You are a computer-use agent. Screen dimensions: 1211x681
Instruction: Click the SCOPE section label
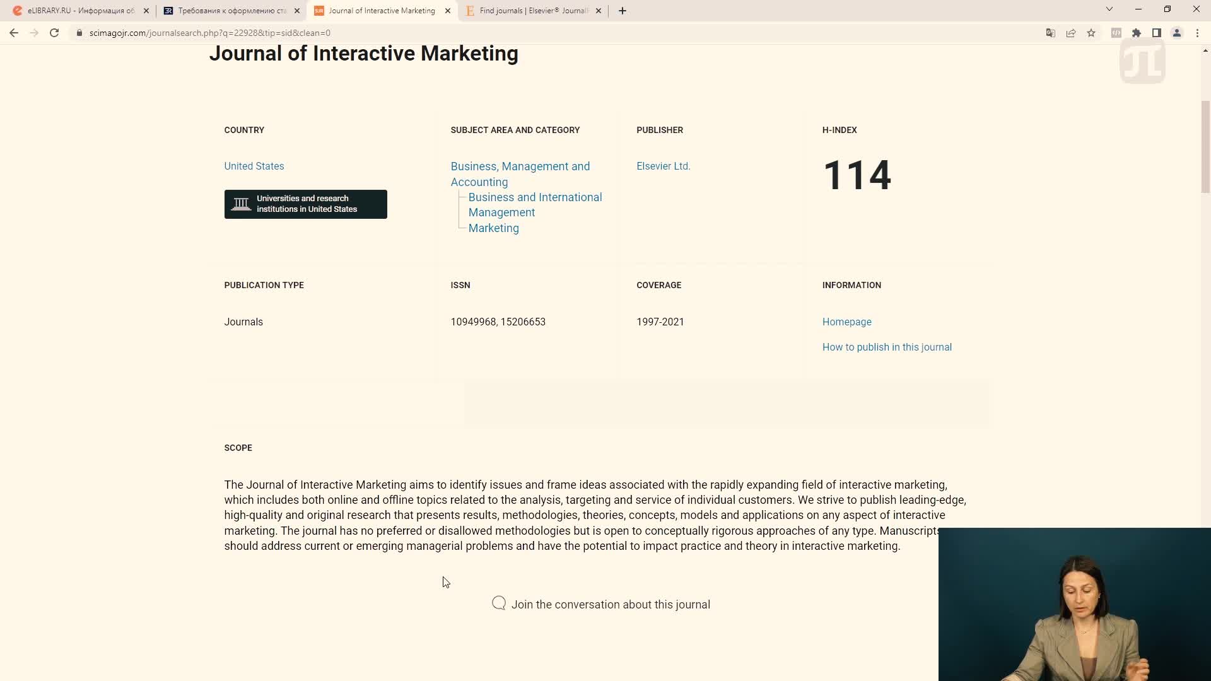238,448
